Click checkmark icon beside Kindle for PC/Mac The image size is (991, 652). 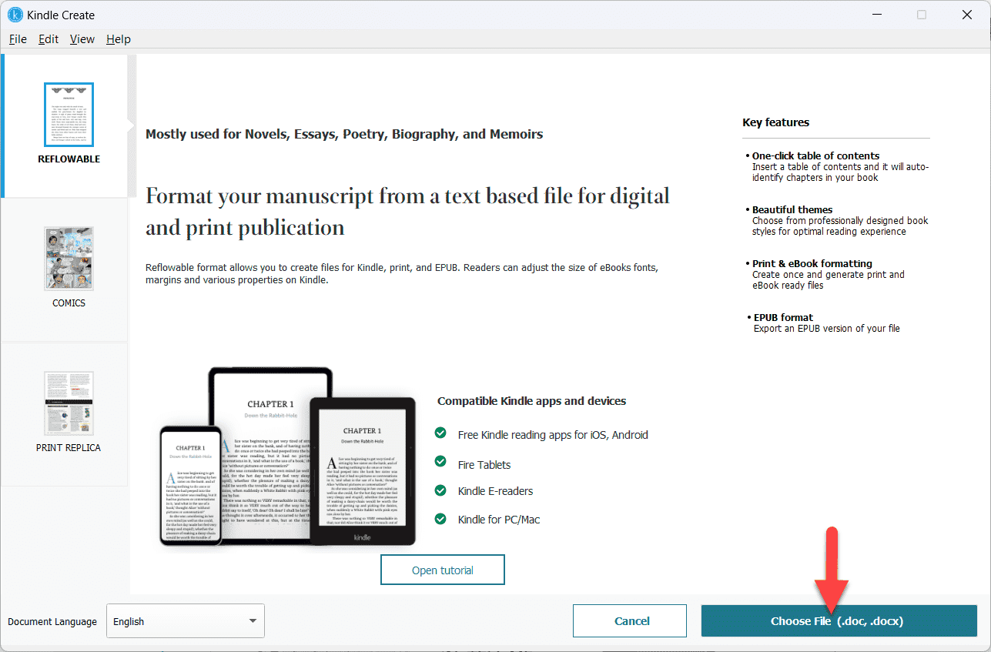point(440,519)
